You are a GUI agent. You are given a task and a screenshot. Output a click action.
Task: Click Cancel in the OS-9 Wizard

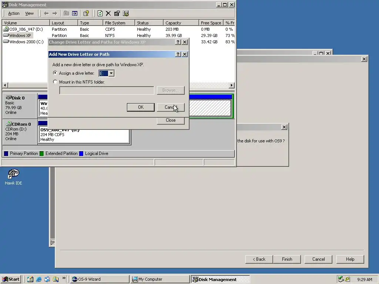tap(319, 259)
